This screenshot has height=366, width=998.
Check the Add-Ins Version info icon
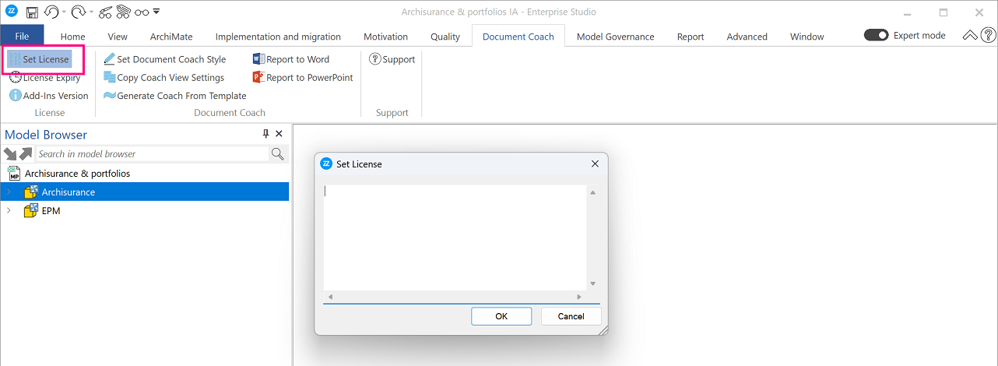[x=16, y=95]
